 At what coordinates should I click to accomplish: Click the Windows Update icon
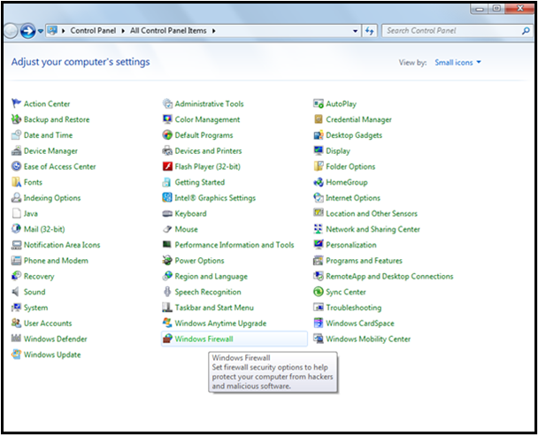coord(16,355)
